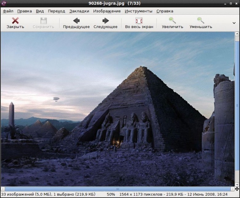Click the '12 Июнь 2008, 16:24' date text
Screen dimensions: 240x198
(x=207, y=194)
